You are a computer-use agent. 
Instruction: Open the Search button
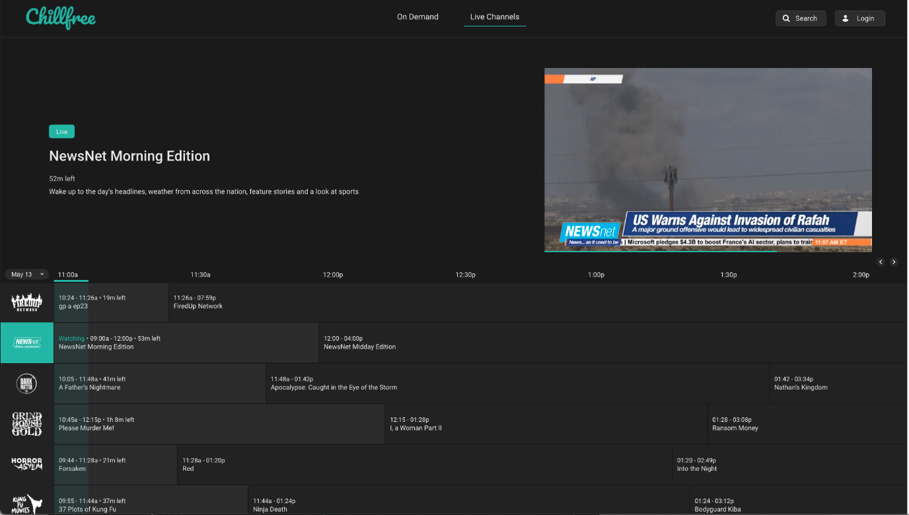click(x=801, y=18)
